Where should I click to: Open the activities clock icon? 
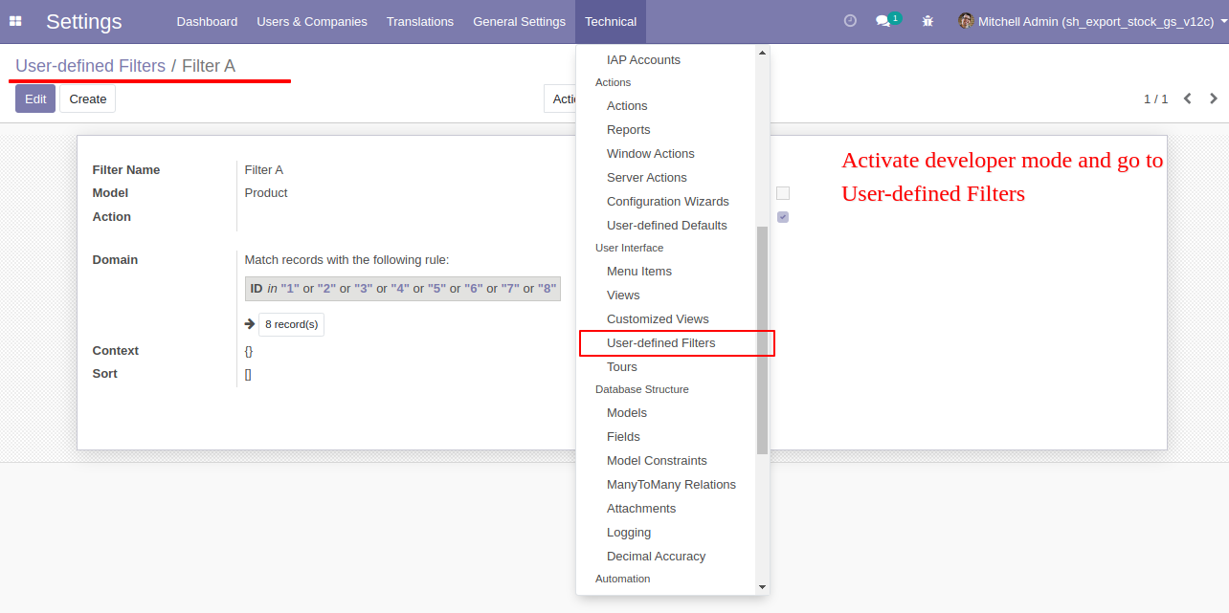(850, 21)
